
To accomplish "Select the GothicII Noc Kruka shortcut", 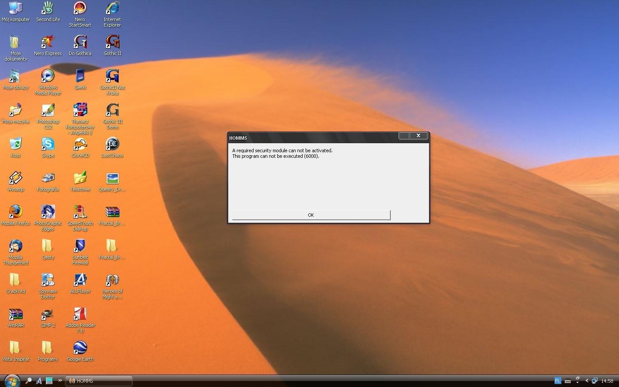I will tap(112, 82).
